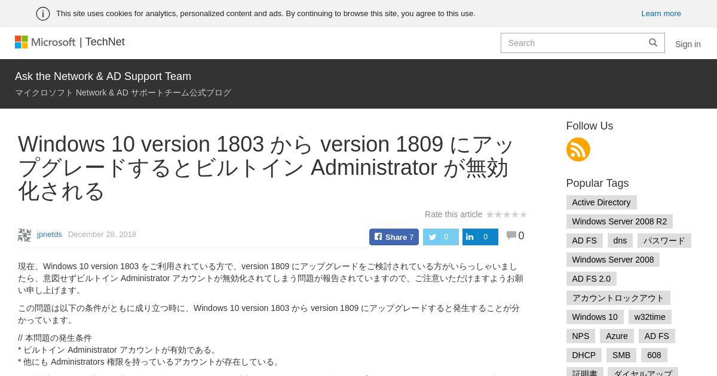Click the Popular Tags heading

(597, 183)
